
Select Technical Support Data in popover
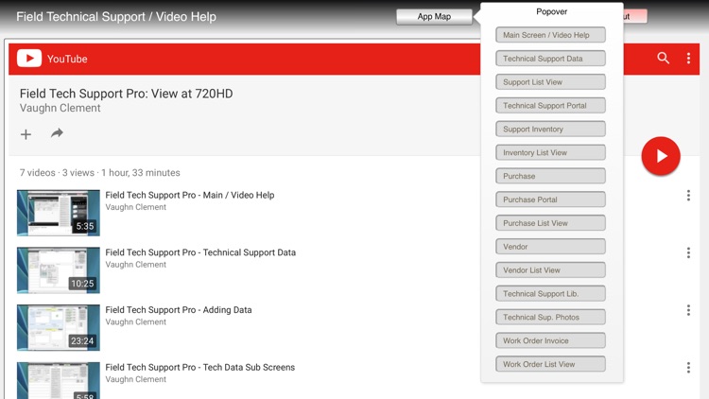(x=550, y=59)
